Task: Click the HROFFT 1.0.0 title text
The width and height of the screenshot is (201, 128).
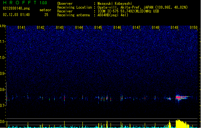Action: (25, 3)
